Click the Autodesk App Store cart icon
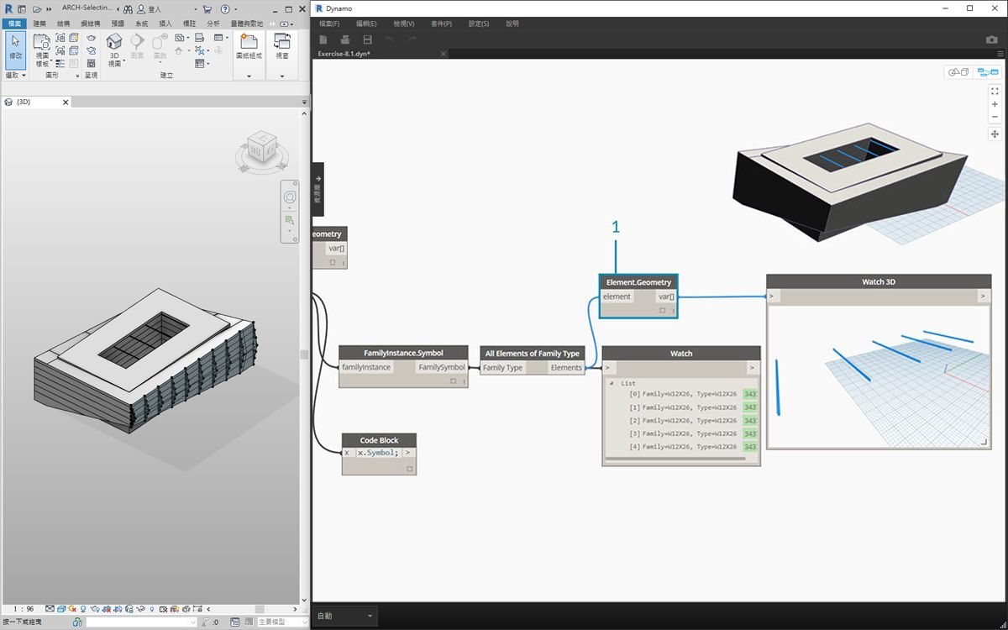The width and height of the screenshot is (1008, 630). [x=207, y=9]
